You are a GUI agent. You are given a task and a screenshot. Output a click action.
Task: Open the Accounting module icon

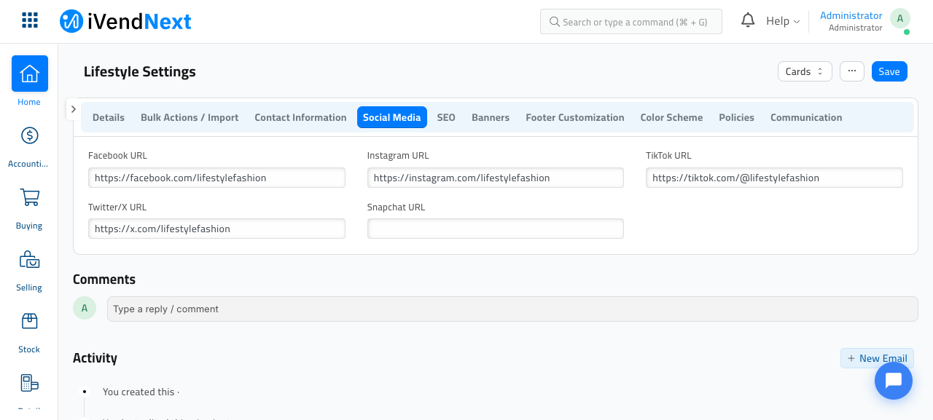(29, 135)
